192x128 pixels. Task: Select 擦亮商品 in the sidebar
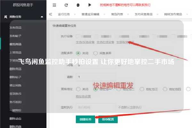(x=16, y=44)
